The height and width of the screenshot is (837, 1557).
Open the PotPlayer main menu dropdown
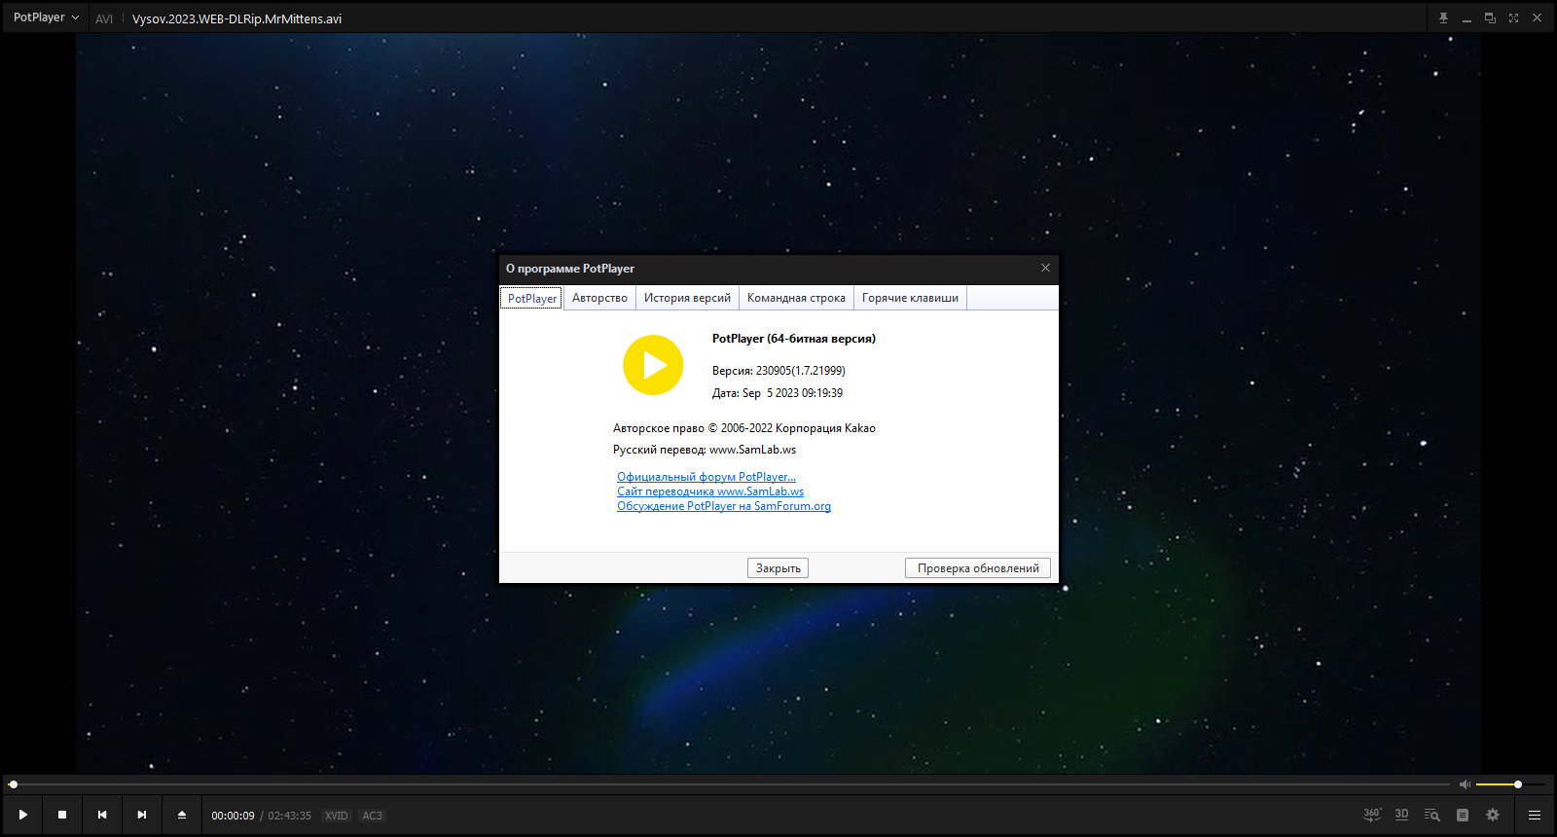coord(46,18)
